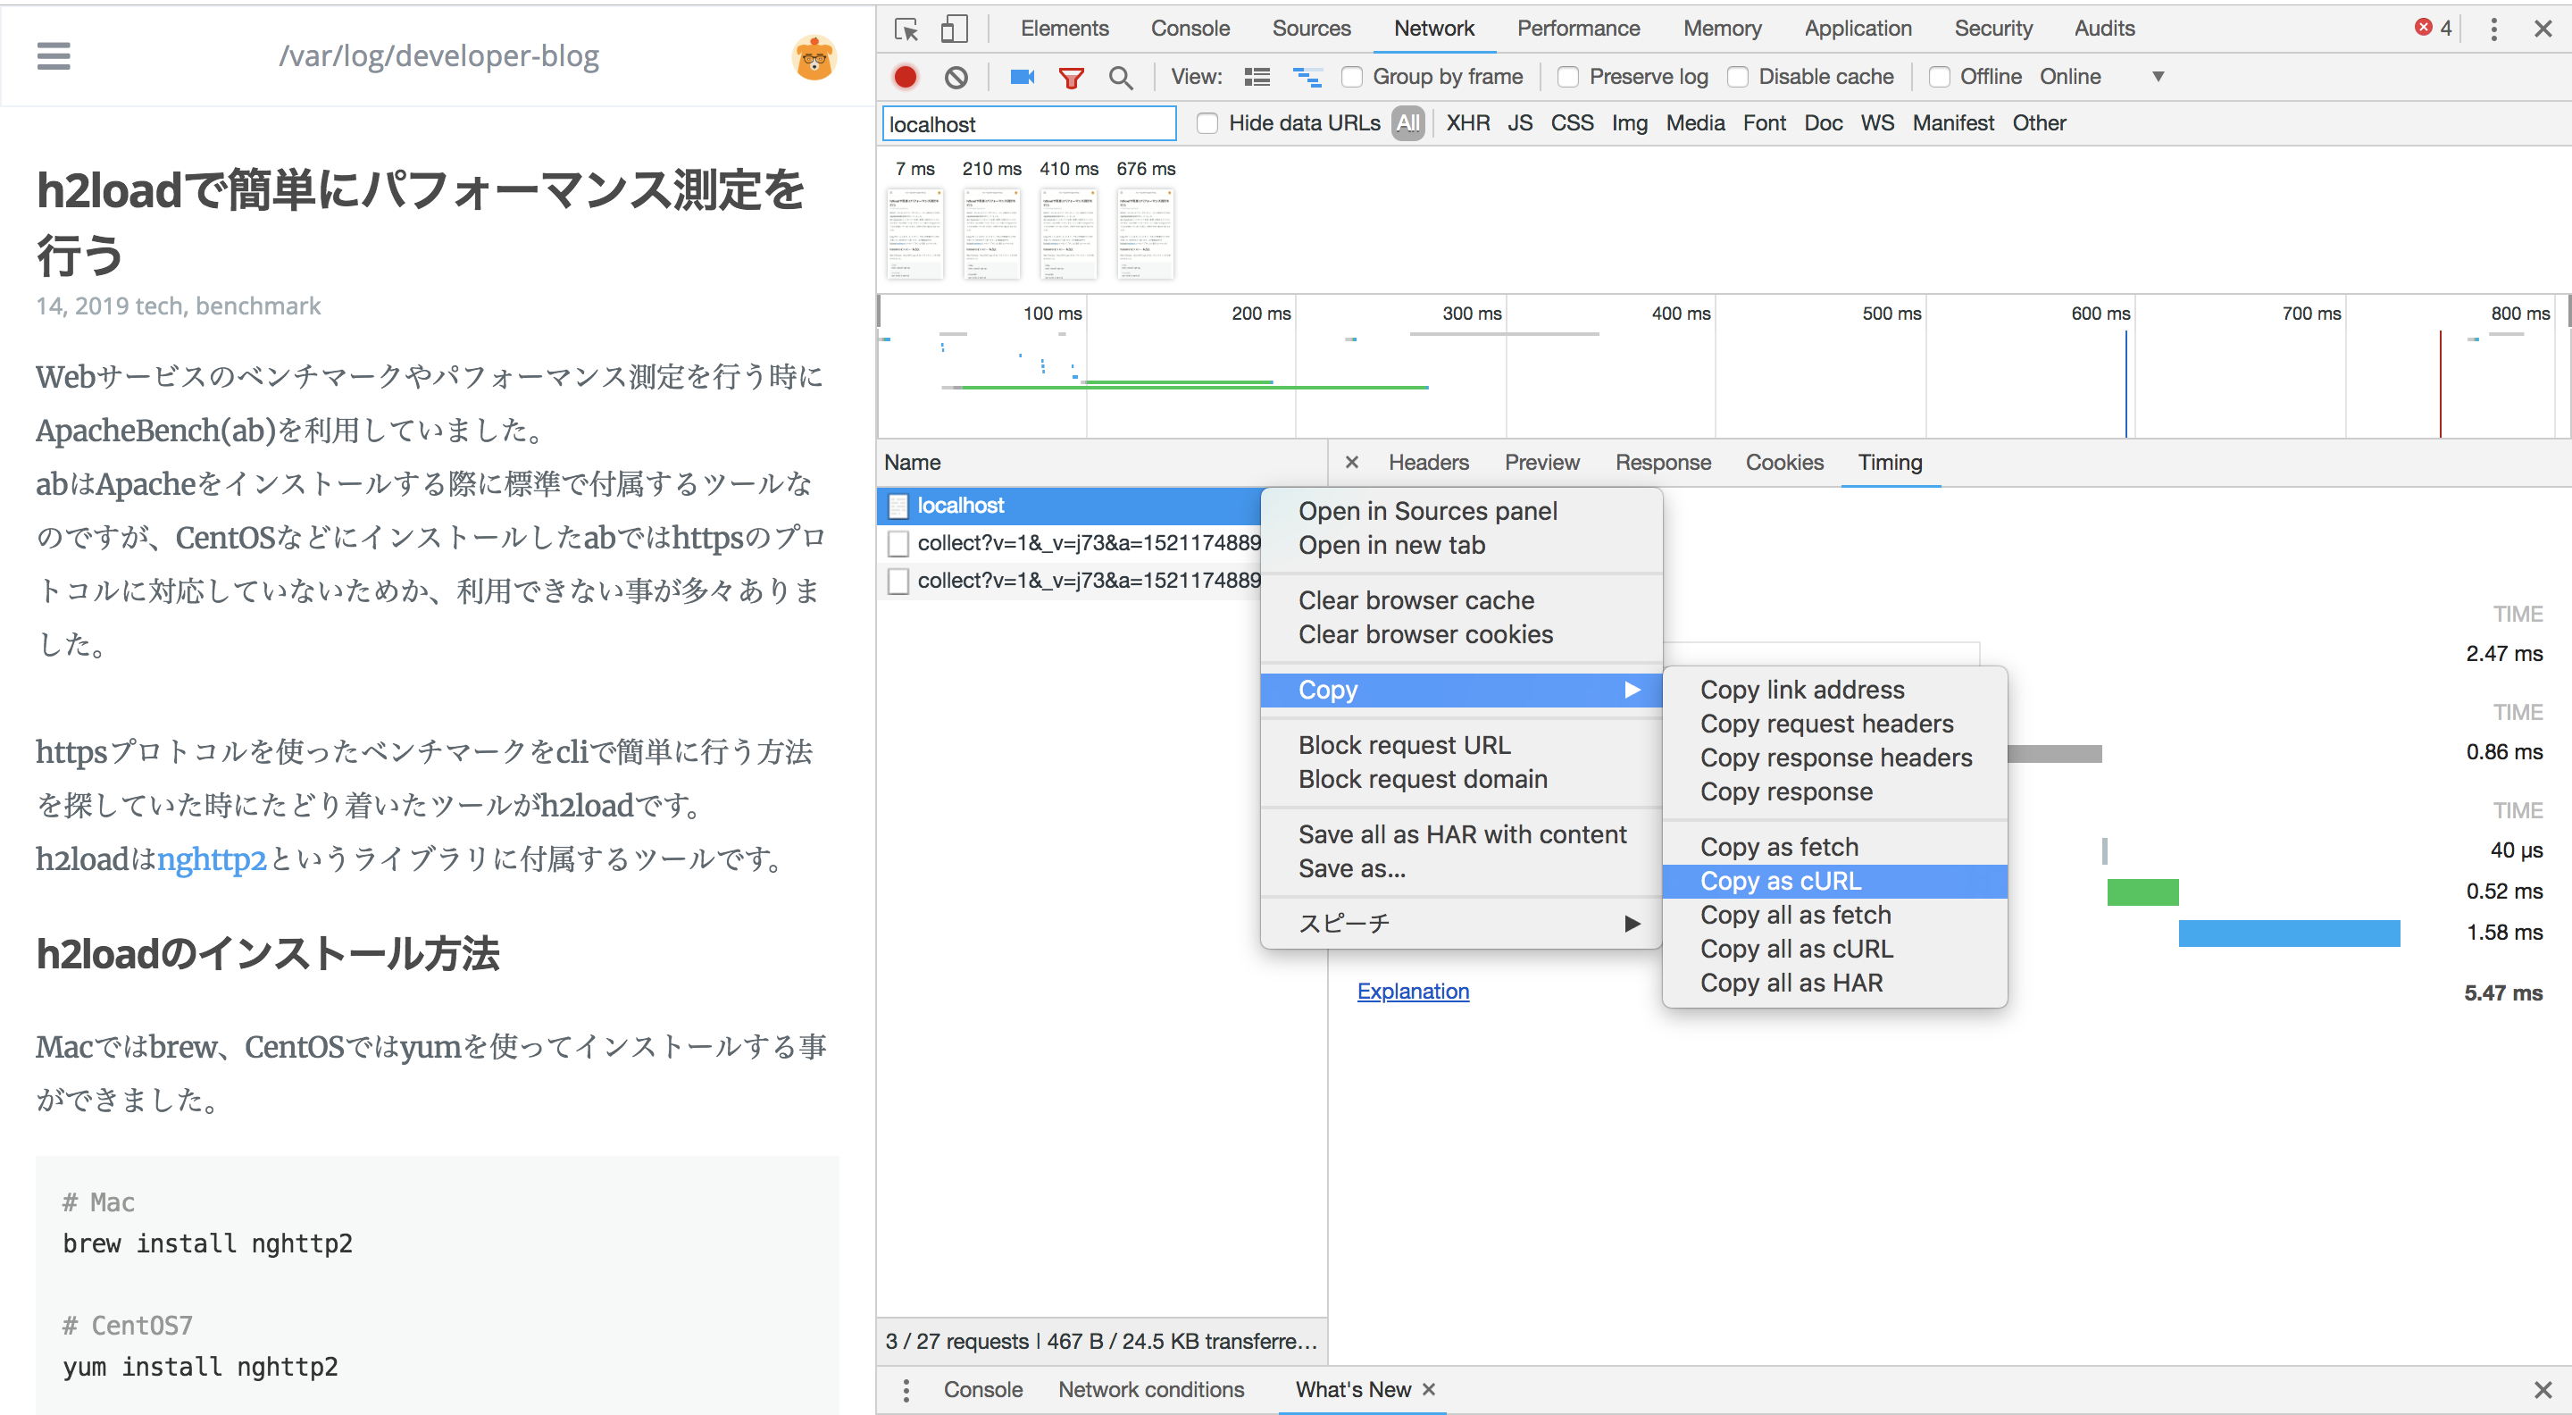2572x1415 pixels.
Task: Select Open in new tab
Action: [x=1460, y=545]
